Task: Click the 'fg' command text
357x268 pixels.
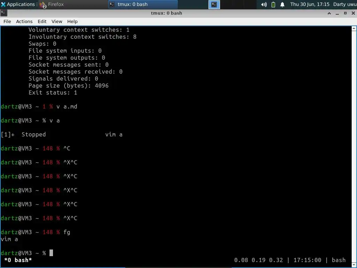Action: [x=67, y=232]
